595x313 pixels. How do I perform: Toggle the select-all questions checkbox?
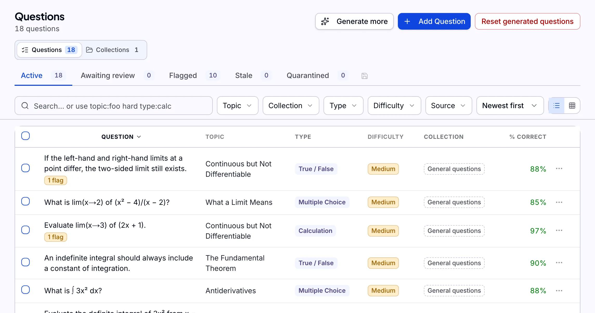25,136
